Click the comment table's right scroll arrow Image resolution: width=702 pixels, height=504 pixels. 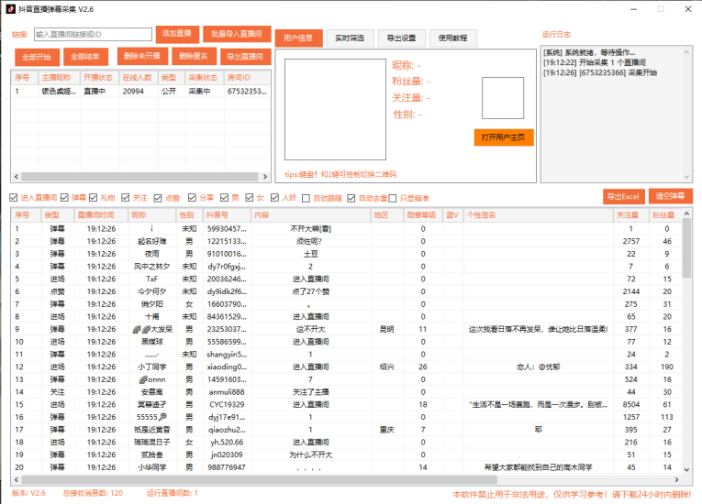coord(677,480)
